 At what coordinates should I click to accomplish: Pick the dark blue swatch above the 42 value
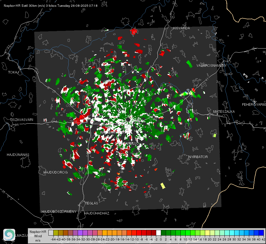261,233
